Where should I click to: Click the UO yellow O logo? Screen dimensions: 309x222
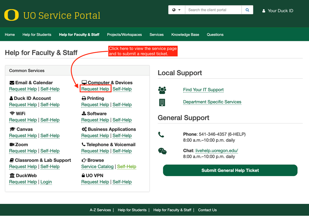tap(11, 15)
